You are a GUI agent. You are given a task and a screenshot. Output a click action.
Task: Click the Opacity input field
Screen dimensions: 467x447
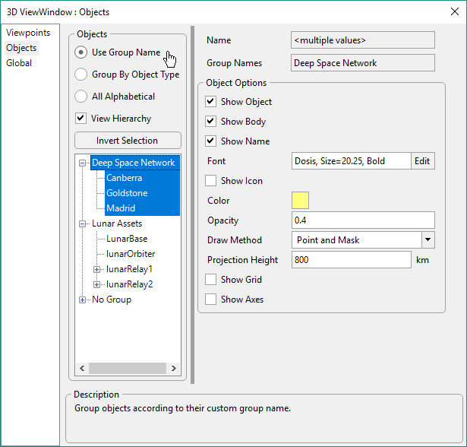click(363, 220)
